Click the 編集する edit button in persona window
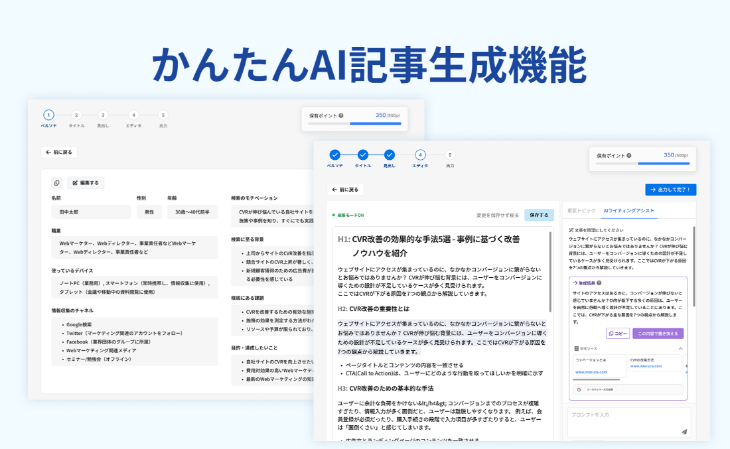This screenshot has height=449, width=730. pyautogui.click(x=86, y=183)
